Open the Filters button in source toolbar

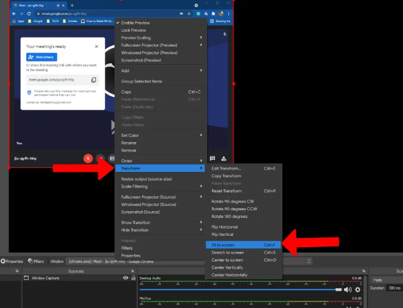(36, 261)
